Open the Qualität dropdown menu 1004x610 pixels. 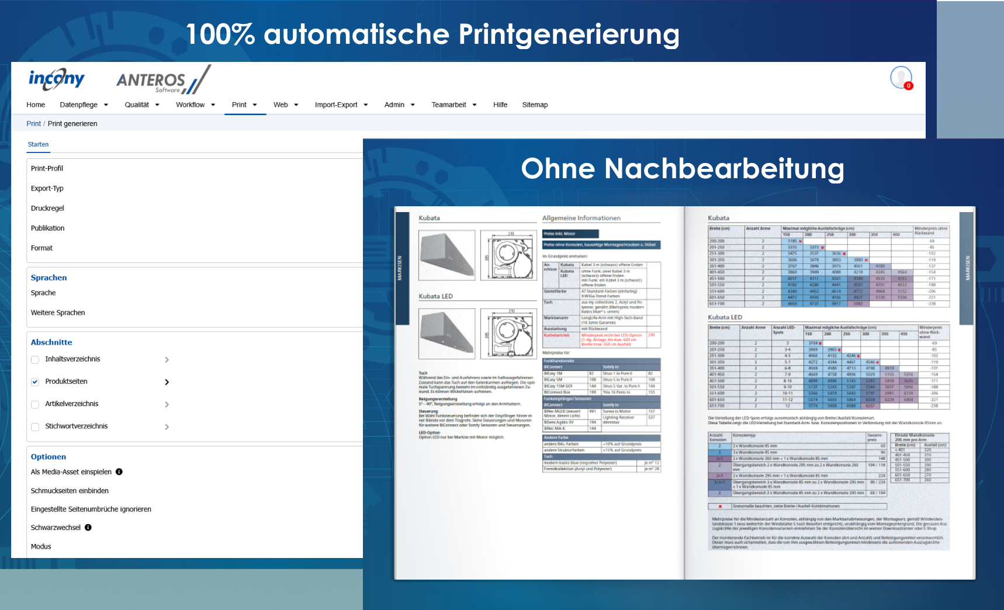click(142, 105)
